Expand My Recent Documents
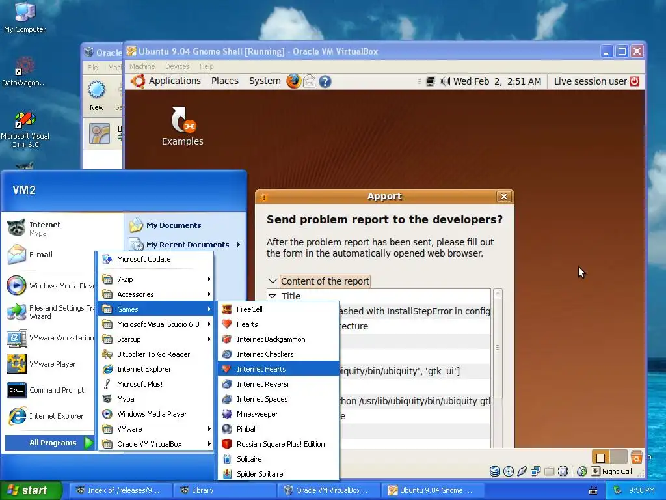 [x=185, y=245]
